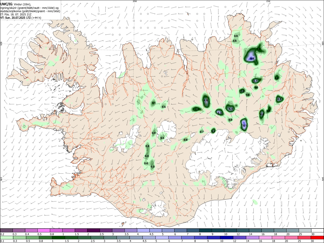Click the 'slydda/snjókoma' description line
The image size is (324, 243).
[x=30, y=11]
